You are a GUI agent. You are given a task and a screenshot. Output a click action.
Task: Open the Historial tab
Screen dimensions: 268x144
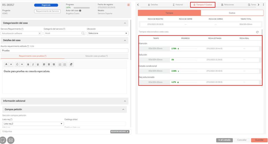point(178,5)
